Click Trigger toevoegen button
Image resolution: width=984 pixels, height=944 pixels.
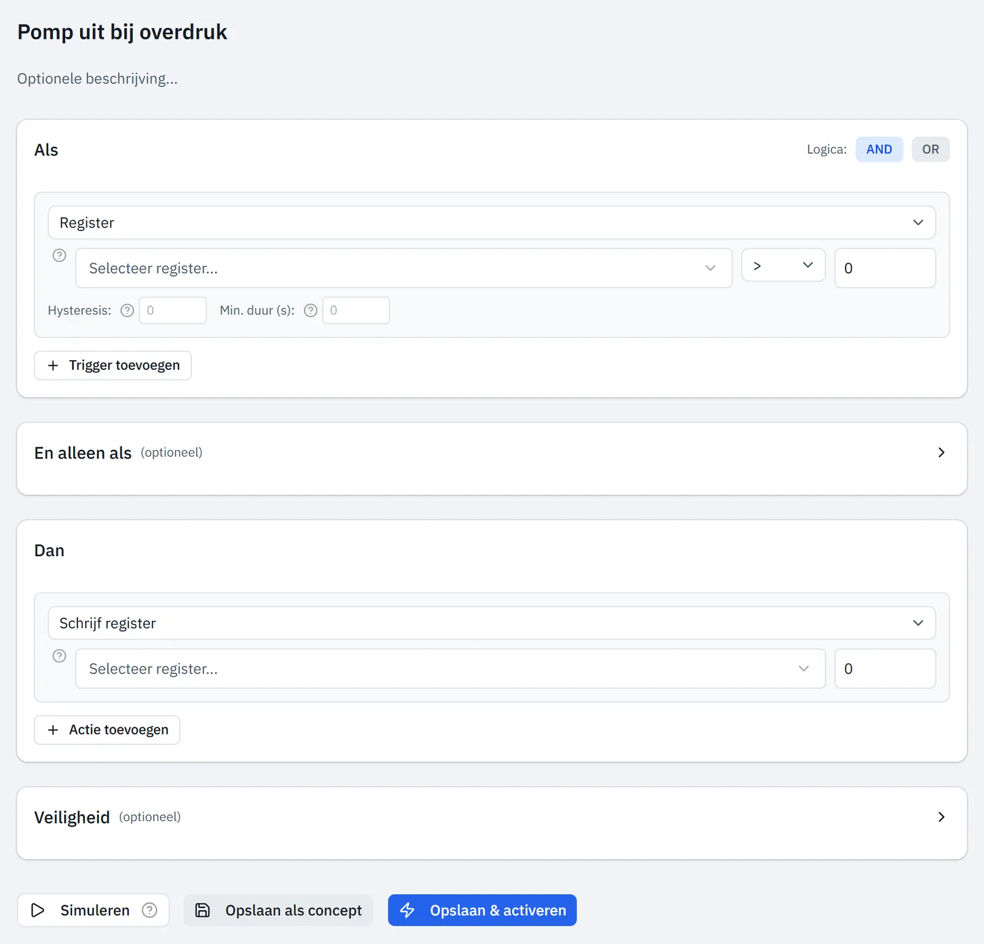[113, 366]
